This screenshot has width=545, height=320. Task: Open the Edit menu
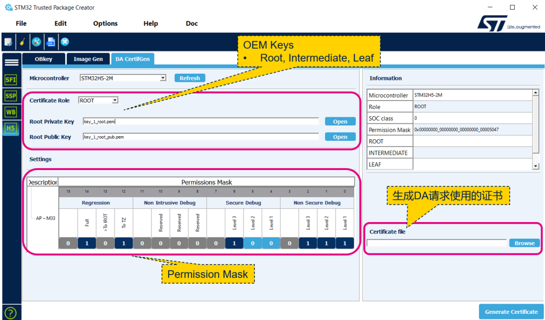[61, 23]
